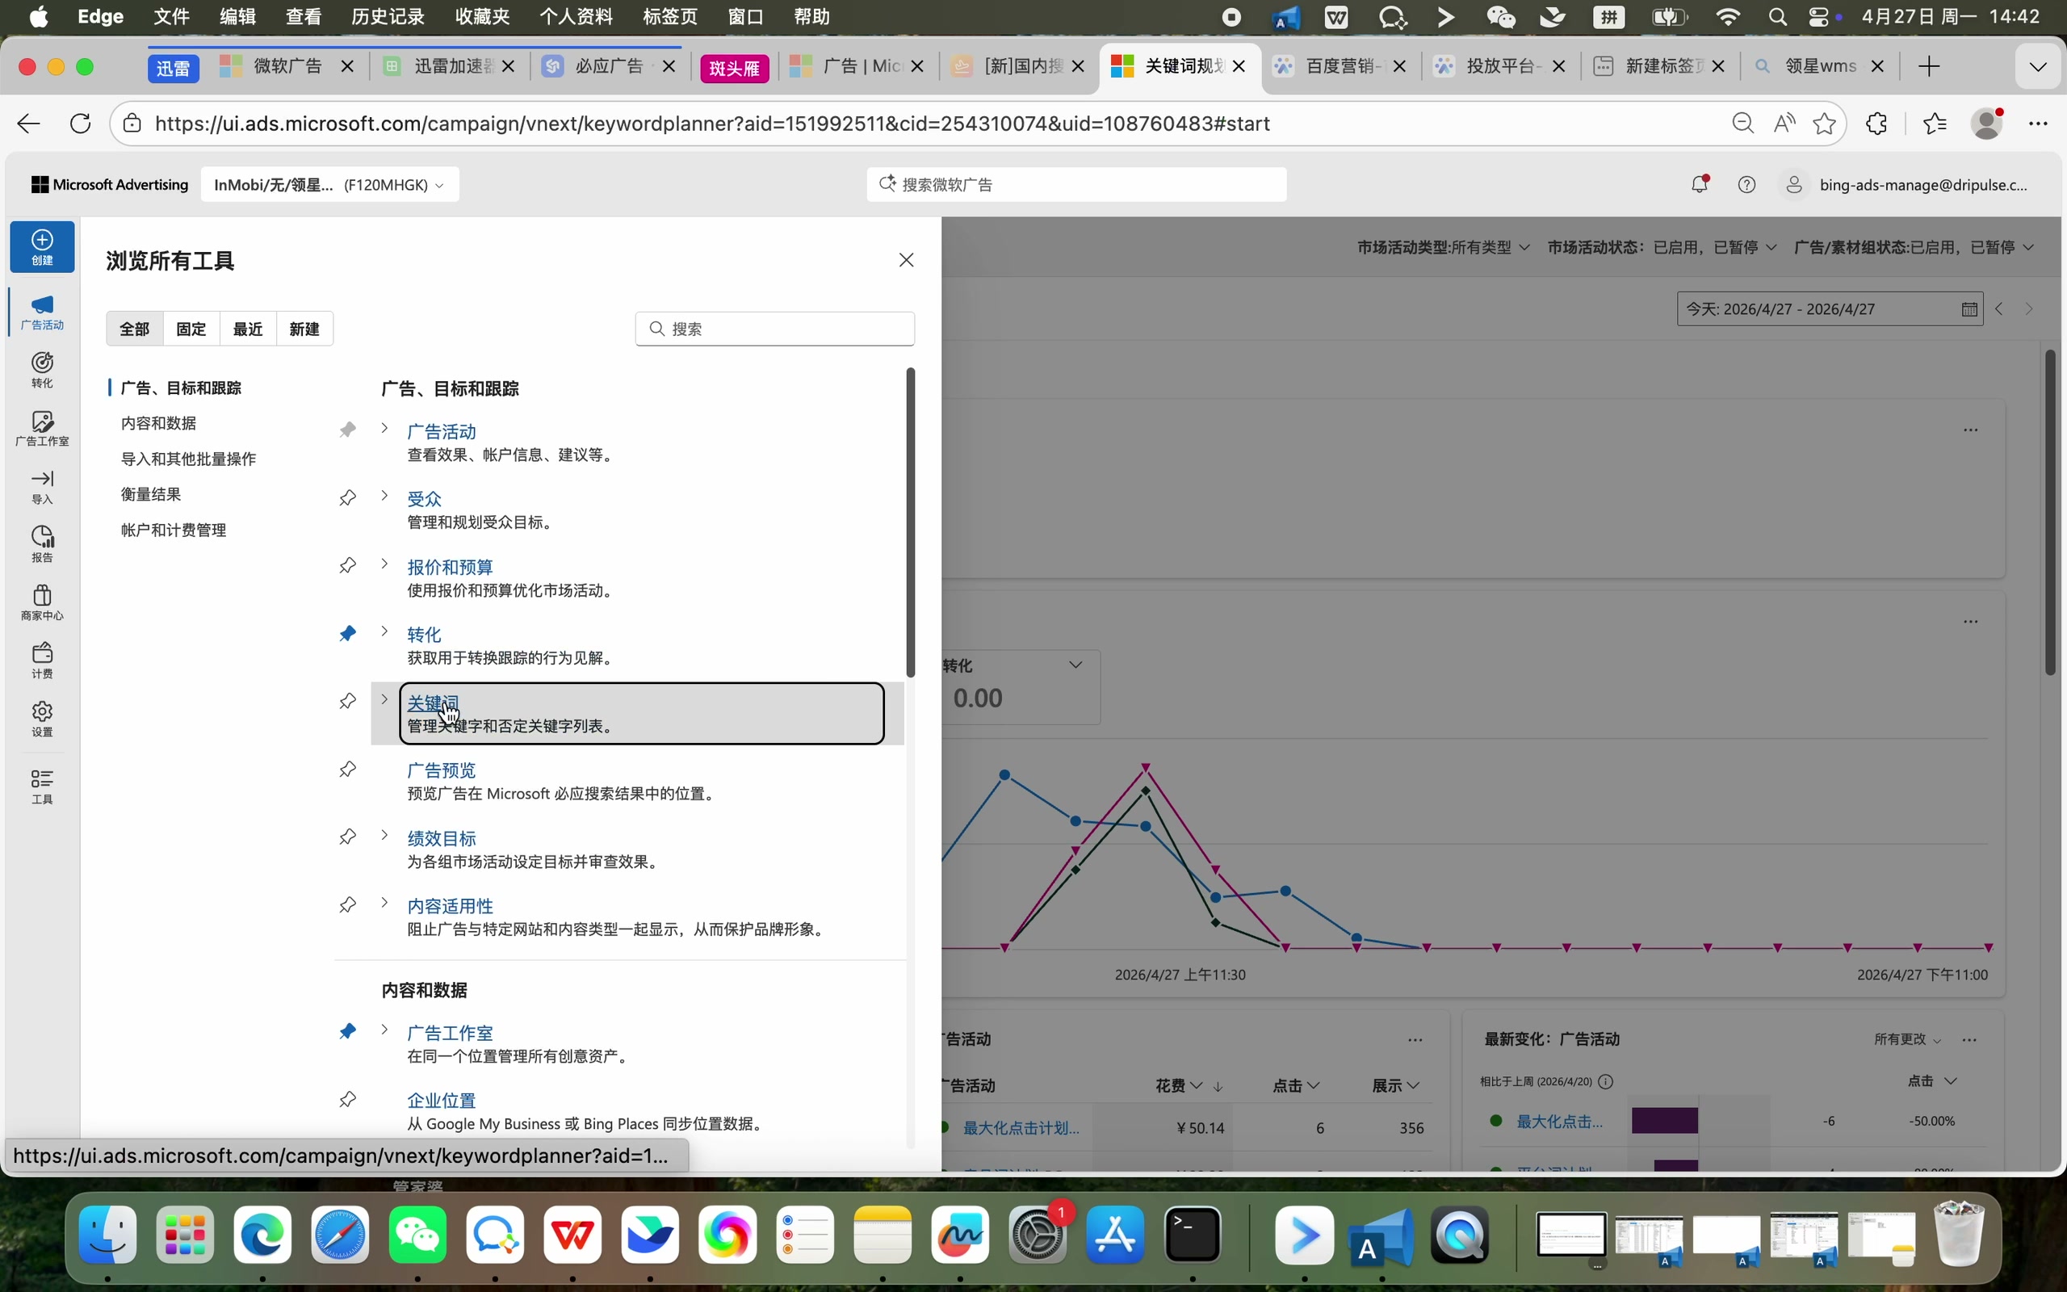Reload the page in Edge

point(80,123)
